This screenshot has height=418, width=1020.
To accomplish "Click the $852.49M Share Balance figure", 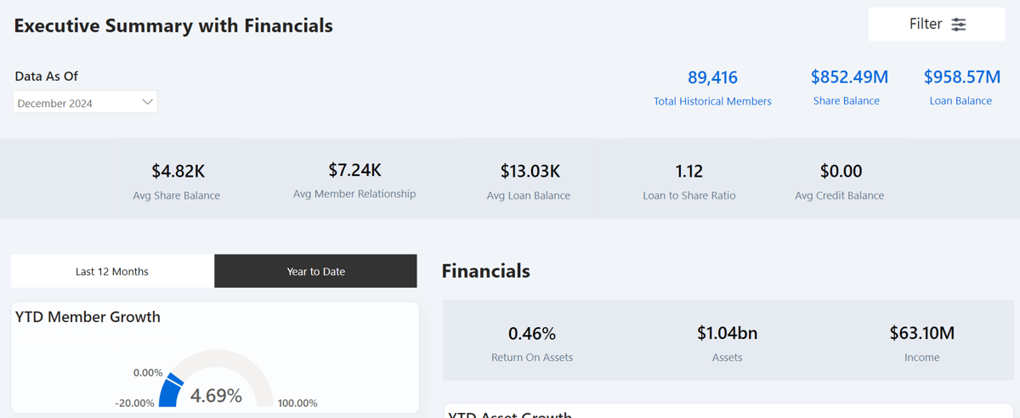I will click(848, 77).
